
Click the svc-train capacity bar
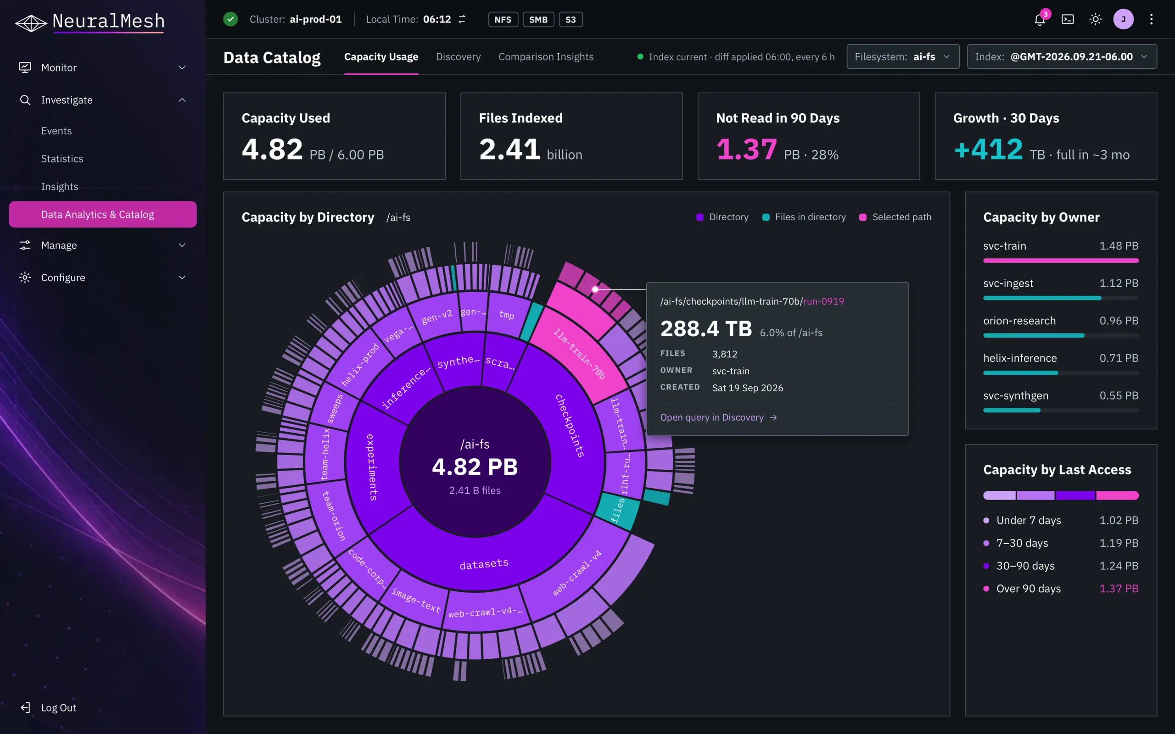pos(1060,261)
